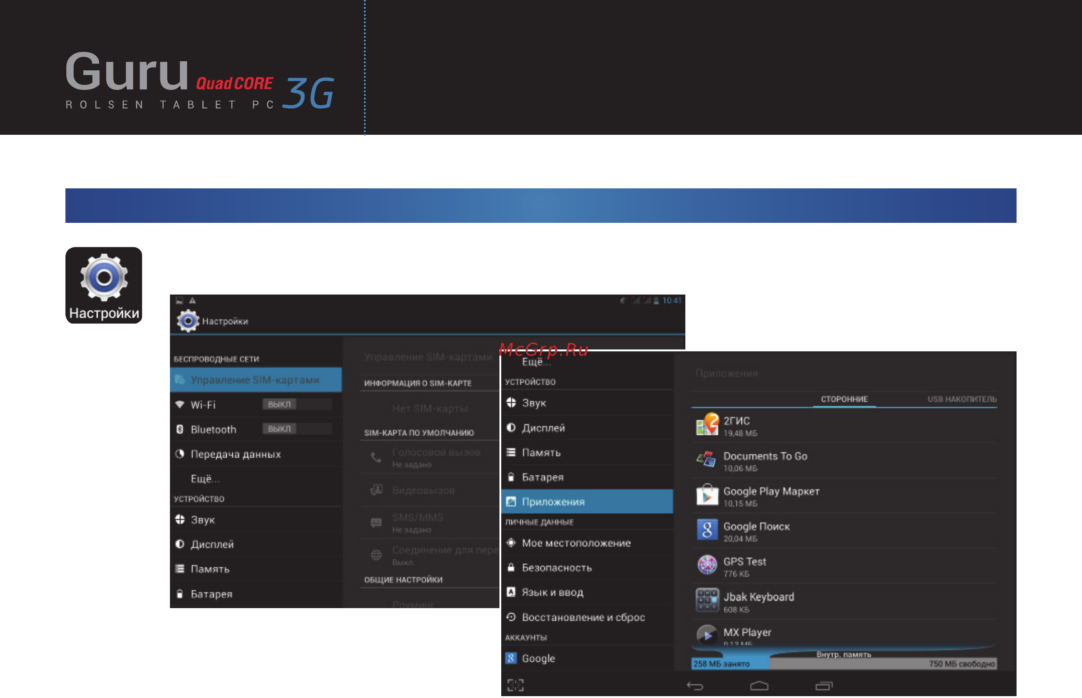Viewport: 1082px width, 698px height.
Task: Open Звук in the left screenshot
Action: coord(256,520)
